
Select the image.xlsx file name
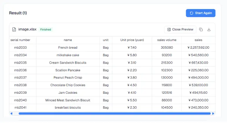(x=27, y=29)
